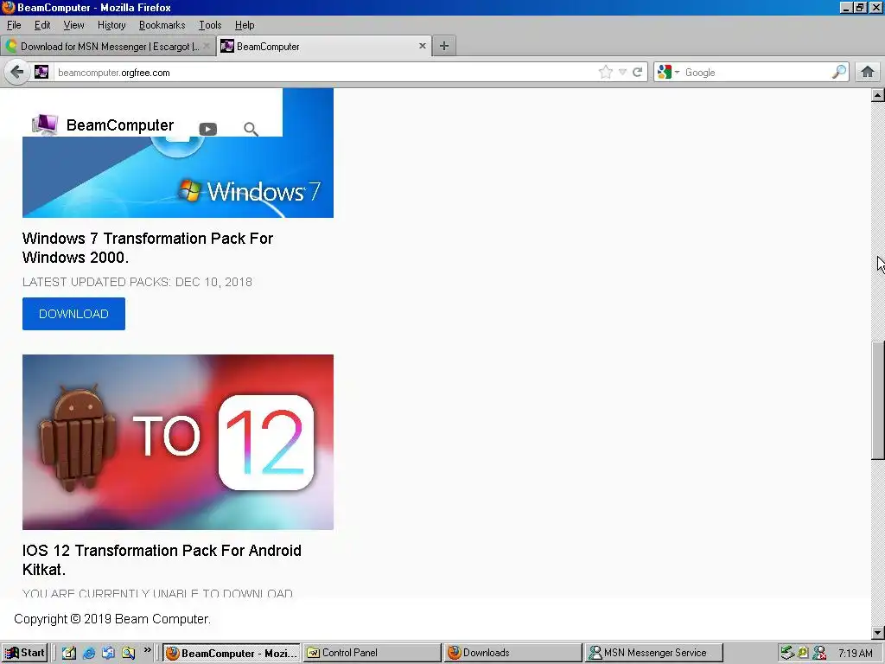Launch Internet Explorer from quick launch
This screenshot has width=885, height=664.
pyautogui.click(x=89, y=653)
